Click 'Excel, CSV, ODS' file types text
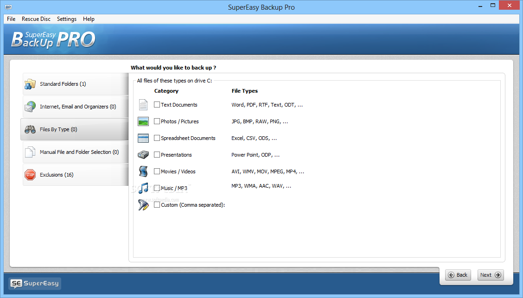The image size is (523, 298). point(254,138)
